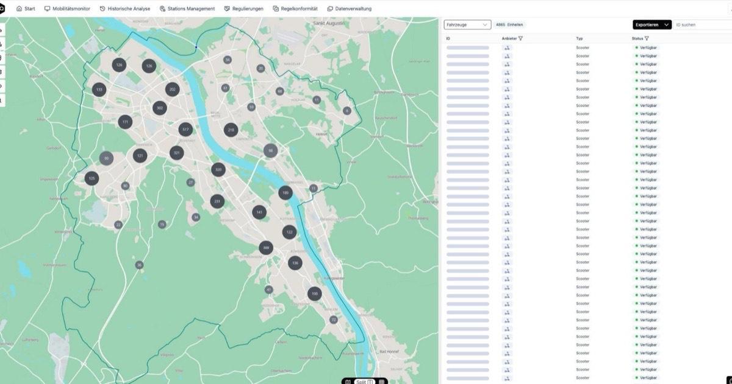Image resolution: width=732 pixels, height=384 pixels.
Task: Switch to table-only view icon
Action: [382, 382]
